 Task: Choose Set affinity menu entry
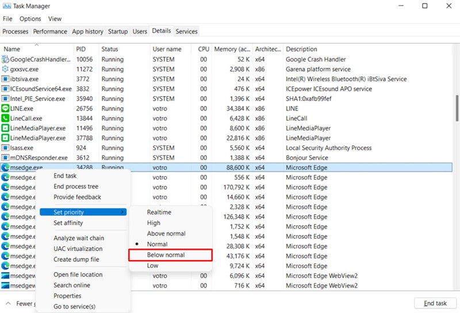(x=68, y=223)
